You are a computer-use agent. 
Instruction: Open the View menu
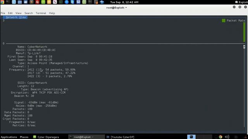(x=18, y=13)
